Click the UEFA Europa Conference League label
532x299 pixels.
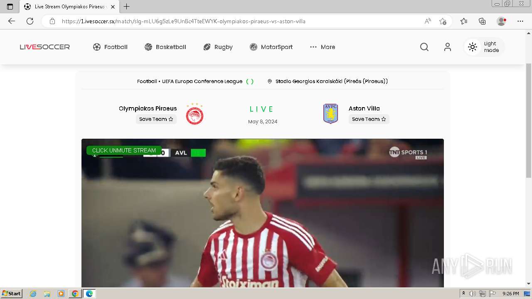coord(202,81)
